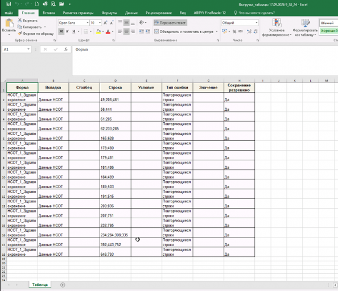Viewport: 338px width, 291px height.
Task: Open the Файл menu
Action: click(x=9, y=13)
